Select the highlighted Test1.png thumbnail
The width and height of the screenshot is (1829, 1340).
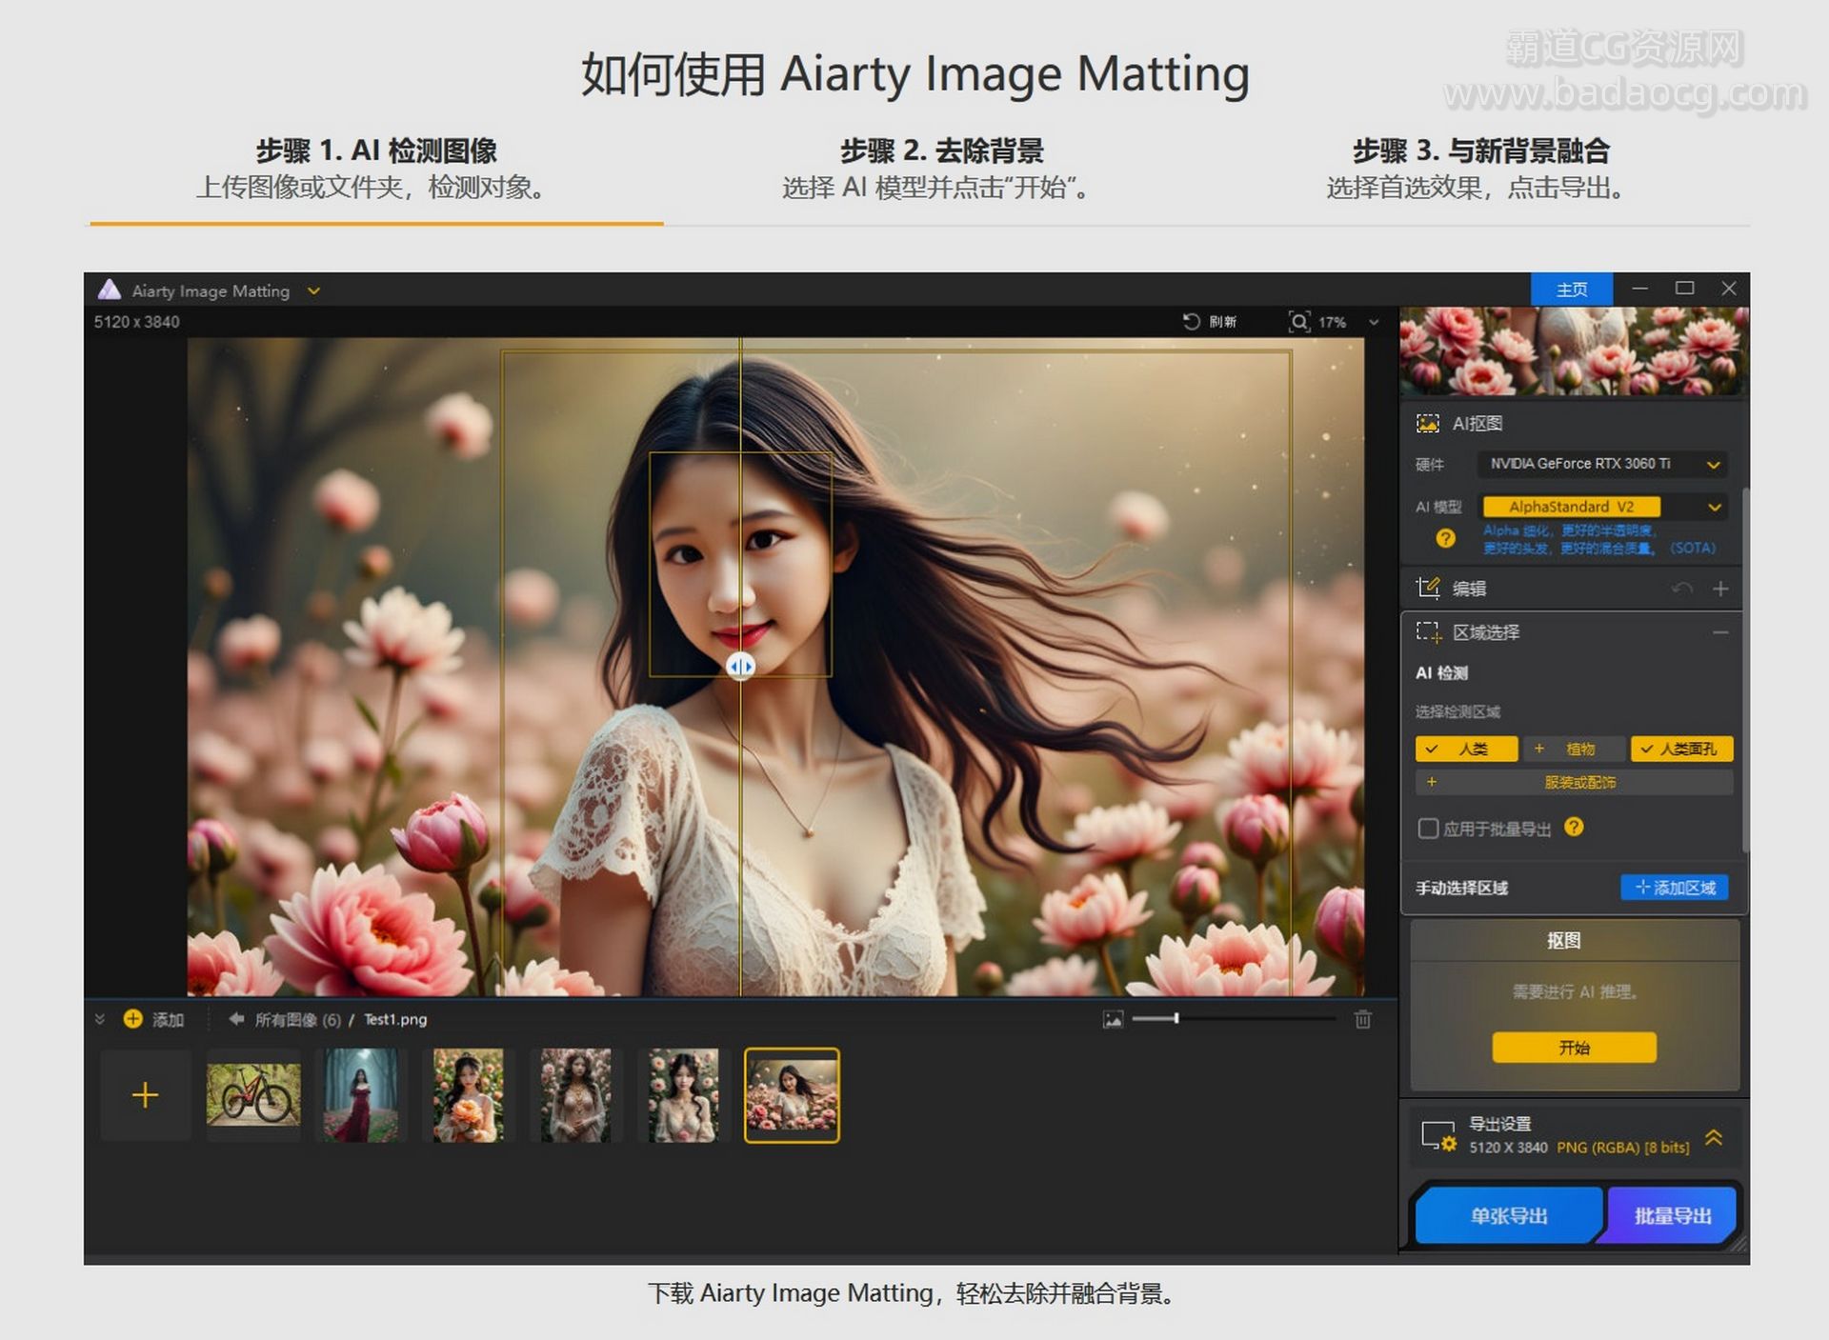tap(792, 1095)
